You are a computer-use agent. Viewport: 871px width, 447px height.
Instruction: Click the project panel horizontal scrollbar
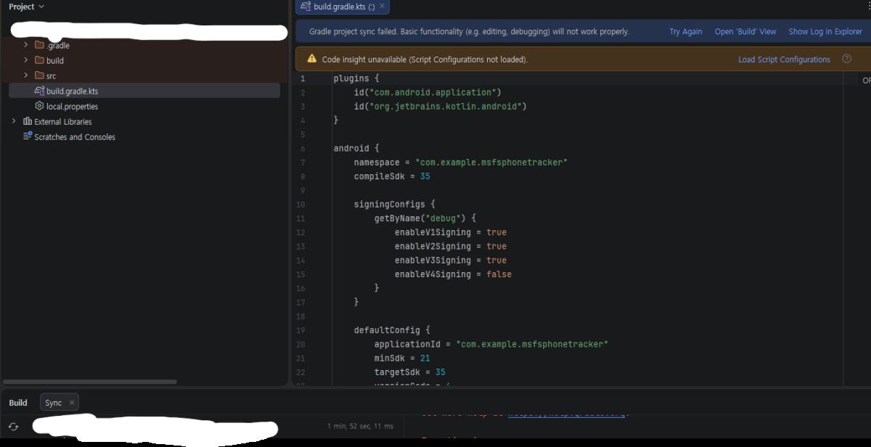click(89, 382)
